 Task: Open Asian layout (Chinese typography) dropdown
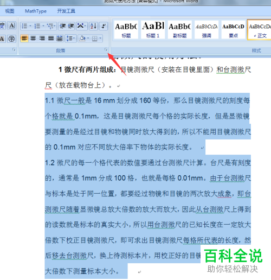(x=82, y=26)
